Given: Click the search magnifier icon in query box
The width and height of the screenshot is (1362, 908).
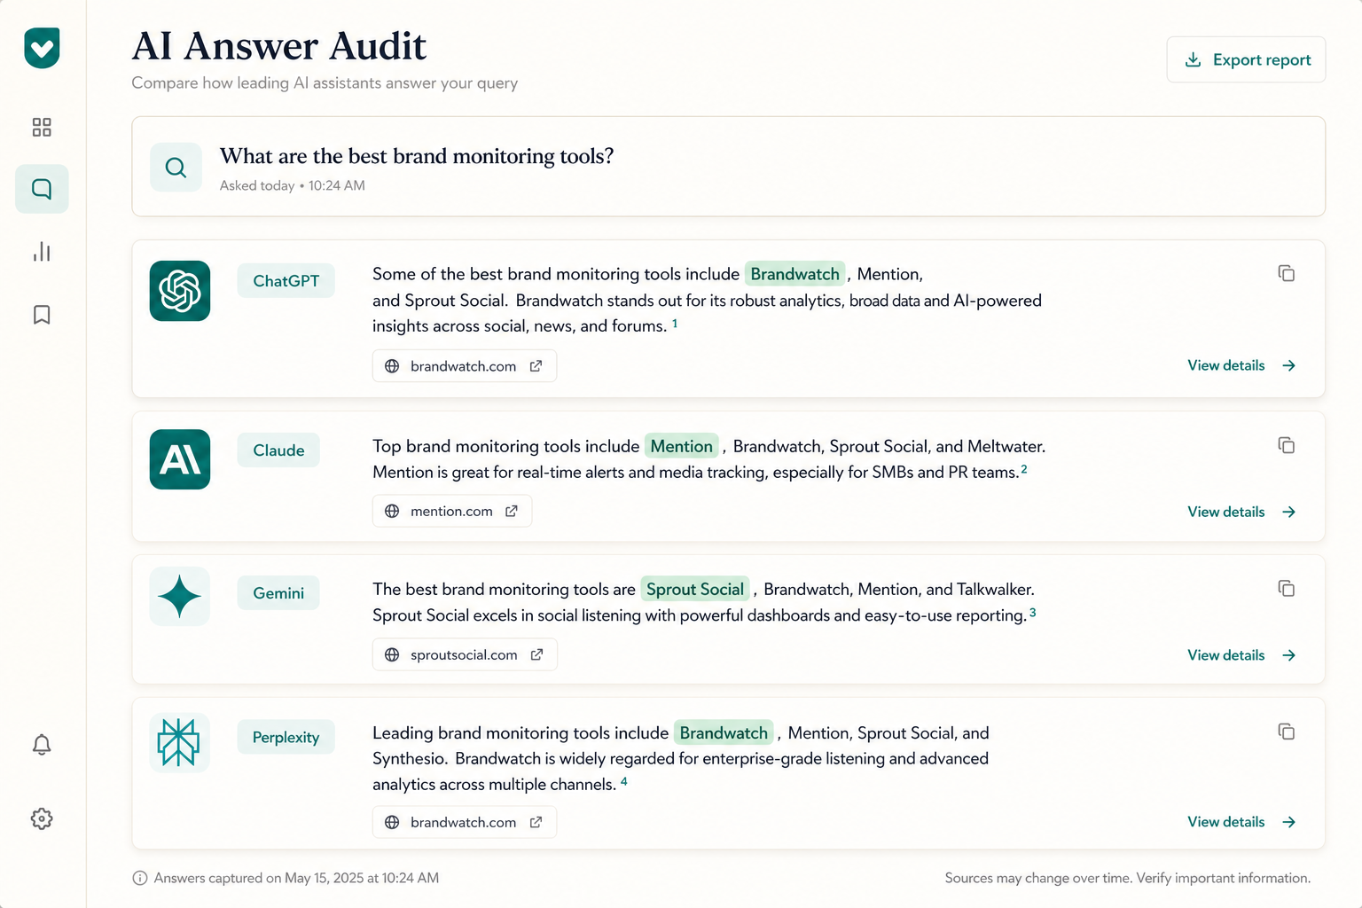Looking at the screenshot, I should pos(176,168).
